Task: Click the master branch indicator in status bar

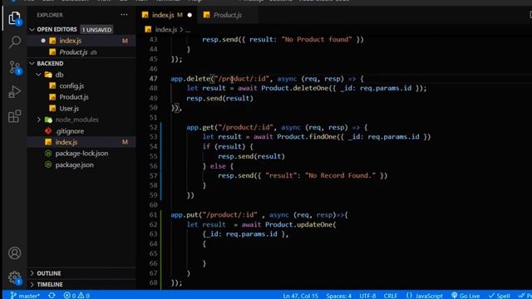Action: pos(25,296)
